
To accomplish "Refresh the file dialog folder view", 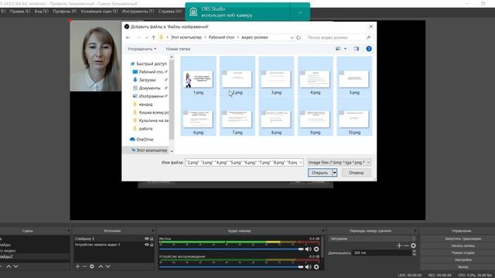I will [299, 38].
